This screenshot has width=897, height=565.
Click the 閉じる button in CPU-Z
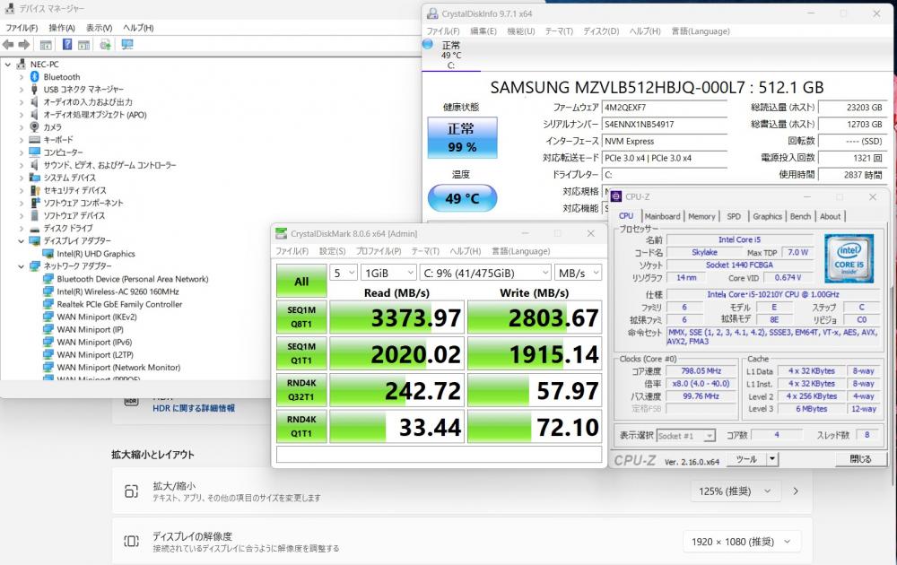859,459
